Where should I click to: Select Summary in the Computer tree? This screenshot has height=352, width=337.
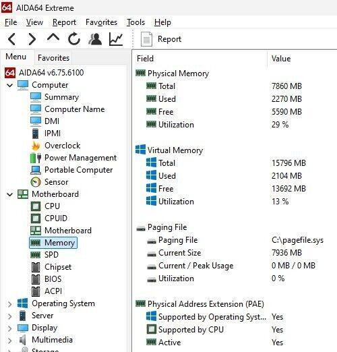click(61, 97)
